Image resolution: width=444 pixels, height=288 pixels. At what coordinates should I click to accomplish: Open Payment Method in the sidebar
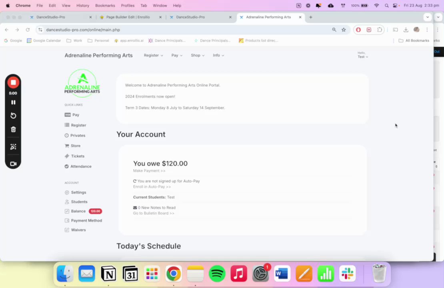83,220
